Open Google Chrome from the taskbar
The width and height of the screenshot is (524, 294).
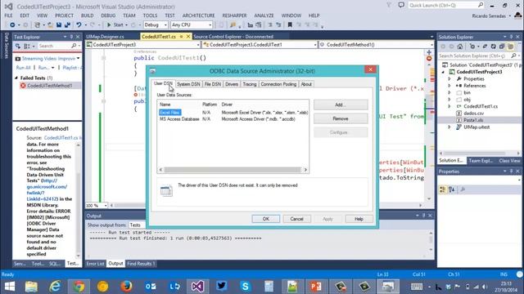(x=79, y=287)
